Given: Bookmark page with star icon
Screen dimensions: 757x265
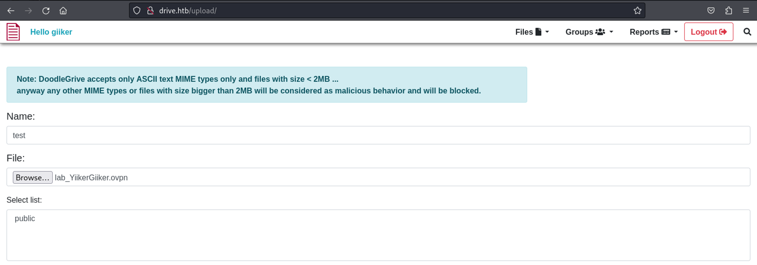Looking at the screenshot, I should pyautogui.click(x=637, y=11).
